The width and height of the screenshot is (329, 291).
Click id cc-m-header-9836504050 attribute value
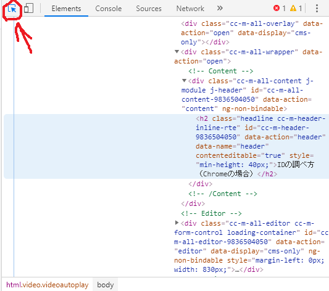point(252,133)
